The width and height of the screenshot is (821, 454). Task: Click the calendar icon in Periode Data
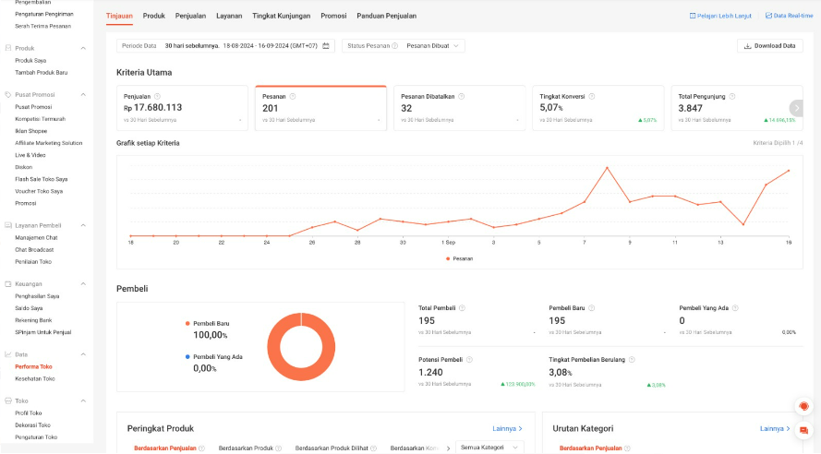[326, 46]
